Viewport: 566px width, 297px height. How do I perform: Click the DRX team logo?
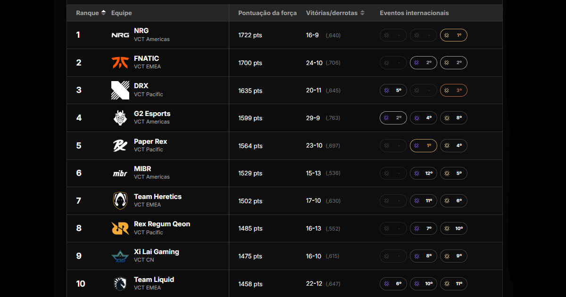pos(120,90)
